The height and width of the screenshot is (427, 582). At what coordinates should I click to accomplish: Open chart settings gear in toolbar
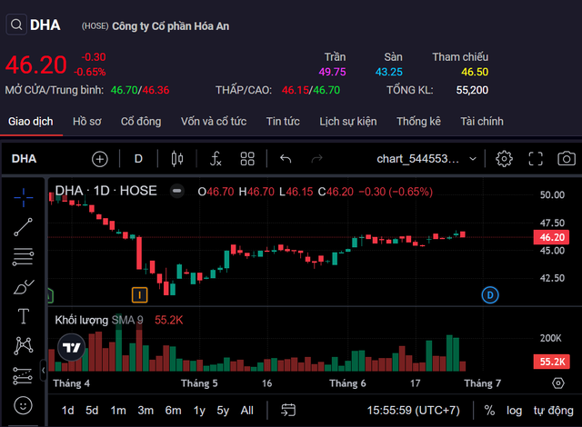click(x=504, y=159)
